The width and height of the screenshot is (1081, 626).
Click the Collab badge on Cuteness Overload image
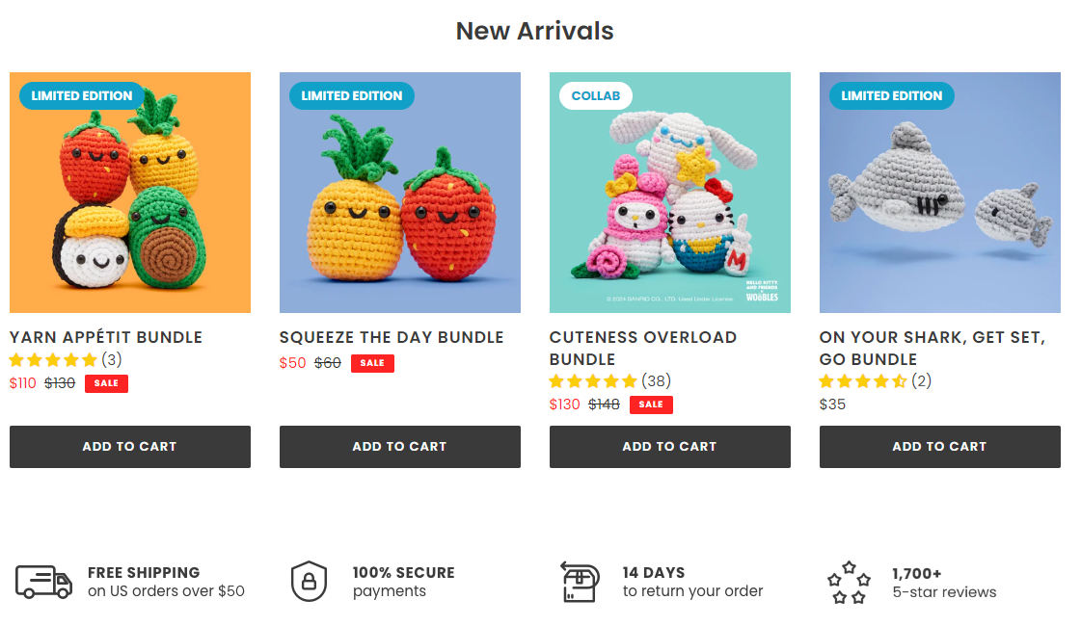coord(596,95)
